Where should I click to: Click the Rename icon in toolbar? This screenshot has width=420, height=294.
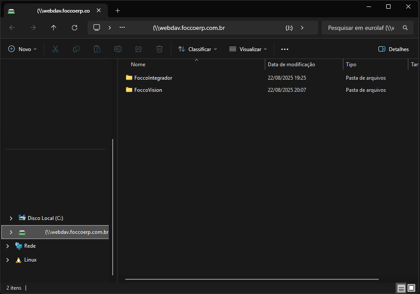117,49
